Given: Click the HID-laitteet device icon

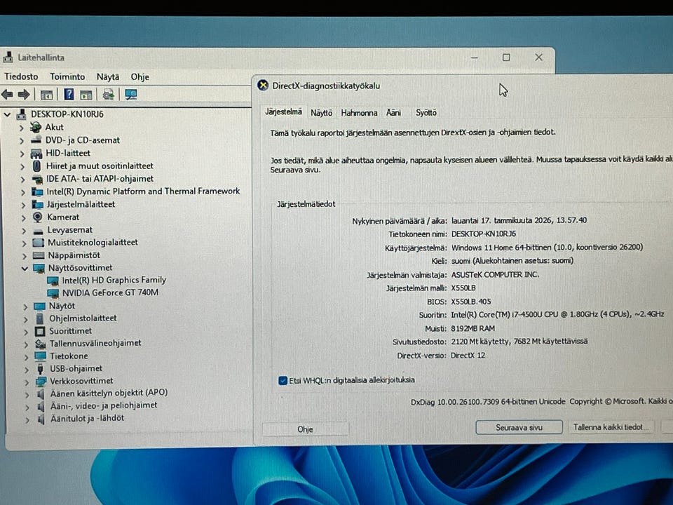Looking at the screenshot, I should pyautogui.click(x=36, y=154).
